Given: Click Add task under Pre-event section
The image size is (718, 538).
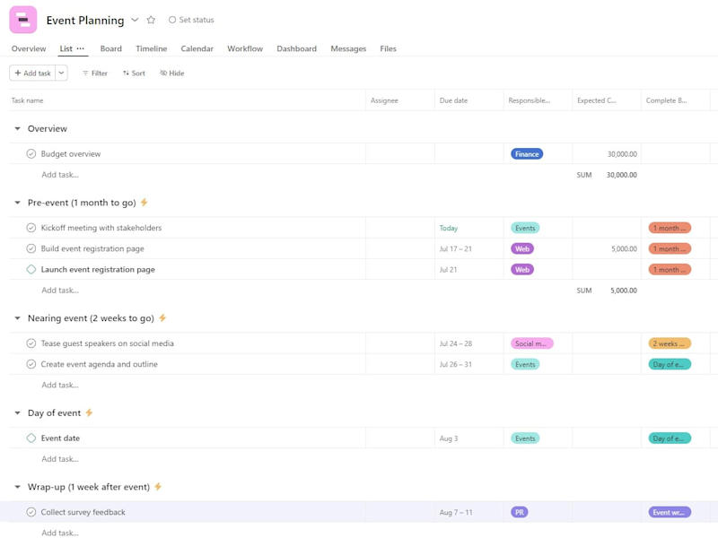Looking at the screenshot, I should coord(60,290).
